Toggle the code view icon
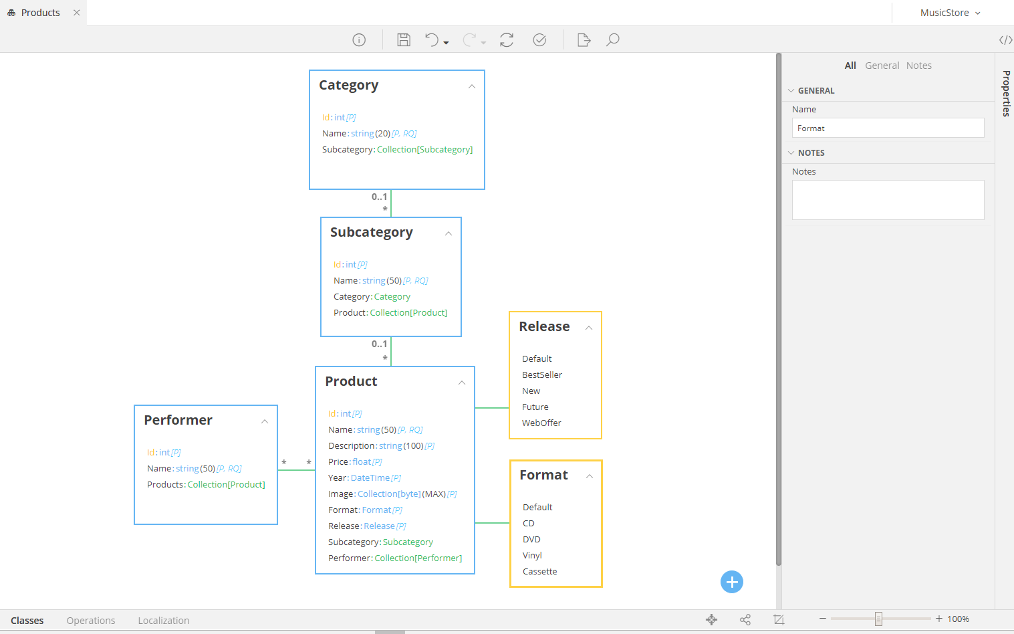1014x634 pixels. [1005, 40]
